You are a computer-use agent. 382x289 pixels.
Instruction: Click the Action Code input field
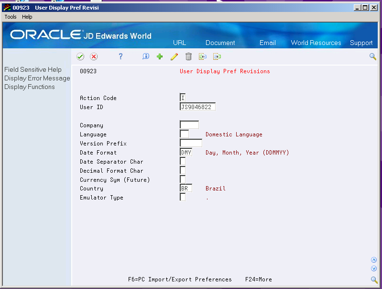point(183,98)
